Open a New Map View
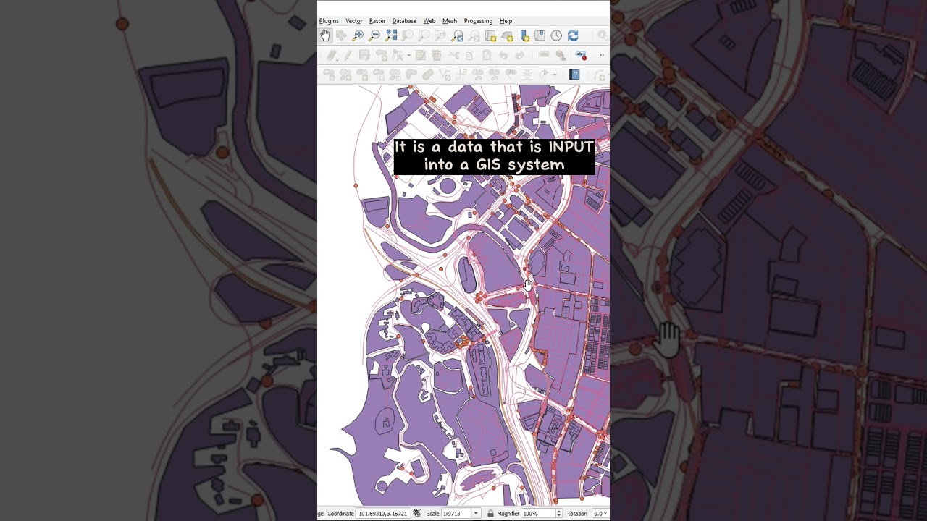The height and width of the screenshot is (521, 927). click(490, 35)
